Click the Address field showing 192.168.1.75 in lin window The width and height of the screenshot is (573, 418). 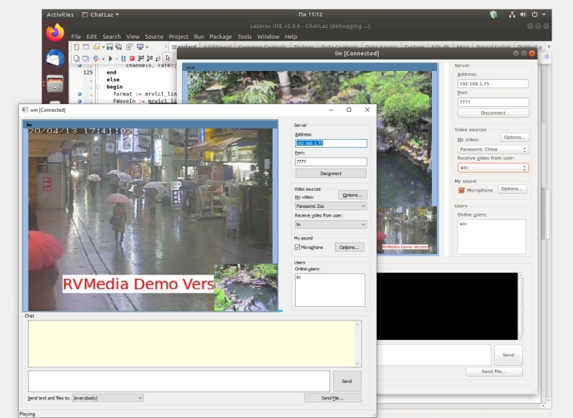click(492, 83)
